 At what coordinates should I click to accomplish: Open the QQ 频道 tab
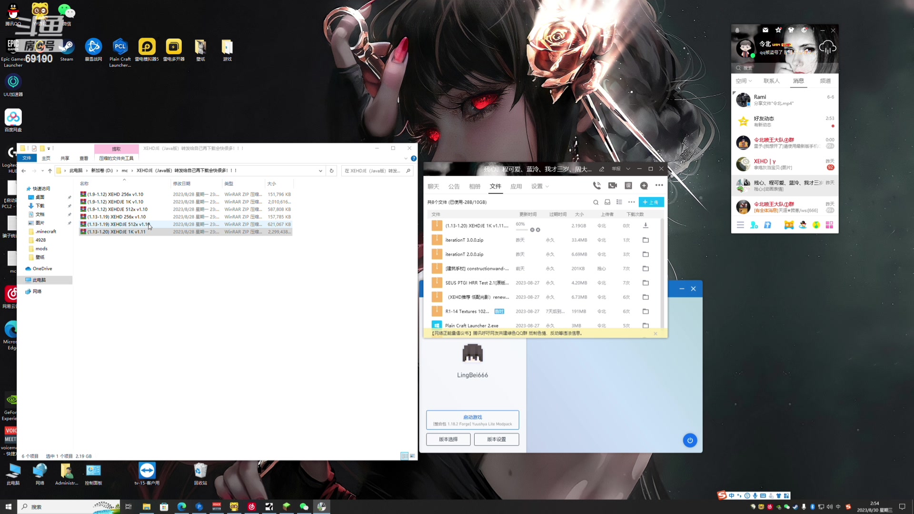coord(825,81)
